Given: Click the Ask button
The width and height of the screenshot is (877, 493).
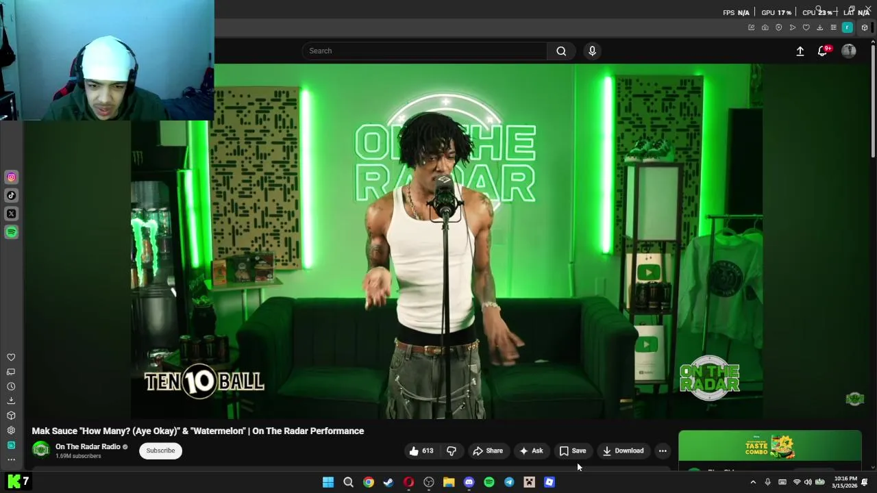Looking at the screenshot, I should click(x=531, y=451).
